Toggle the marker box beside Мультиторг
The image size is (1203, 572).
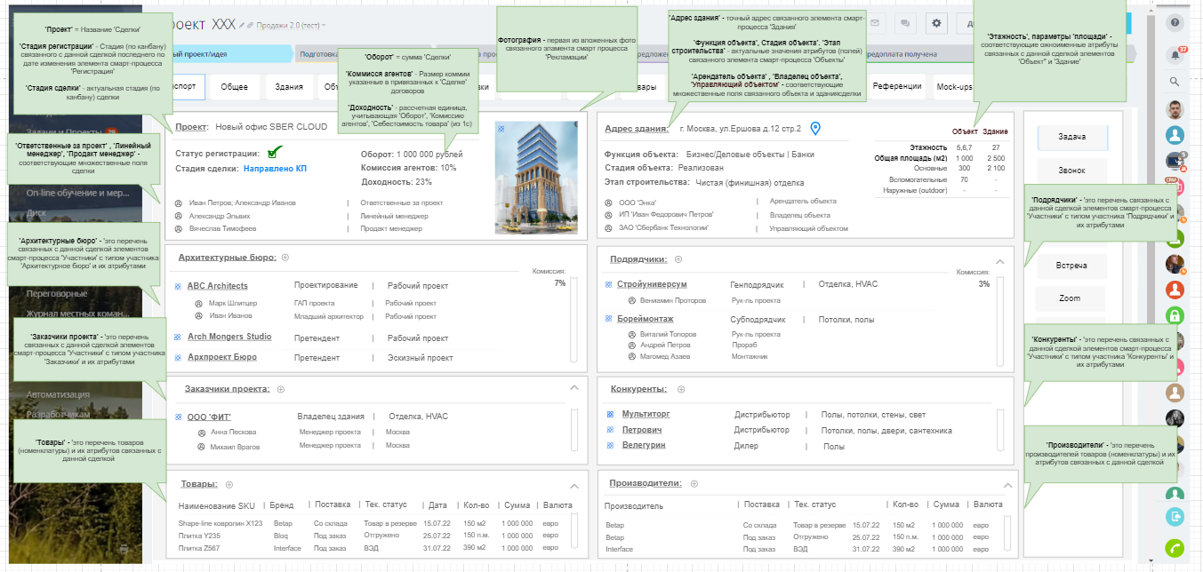610,414
